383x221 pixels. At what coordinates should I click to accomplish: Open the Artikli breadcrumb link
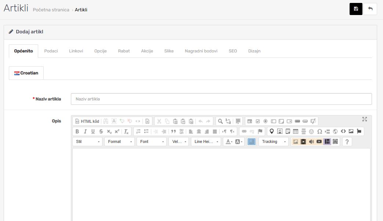81,10
